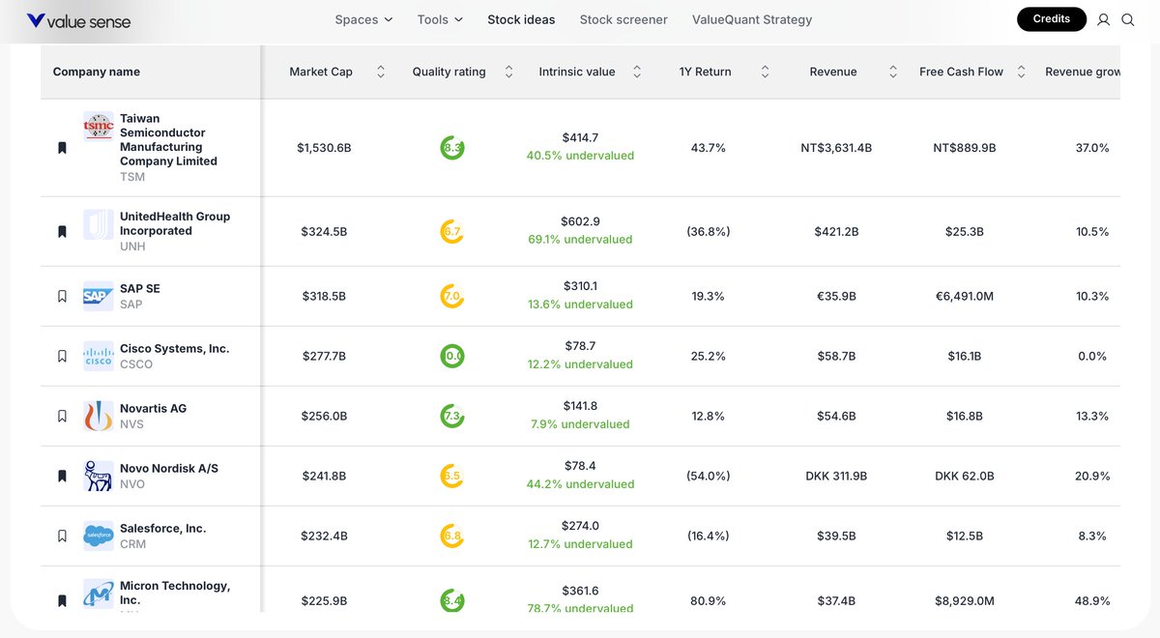Sort by Revenue column arrows
Image resolution: width=1160 pixels, height=638 pixels.
(894, 72)
